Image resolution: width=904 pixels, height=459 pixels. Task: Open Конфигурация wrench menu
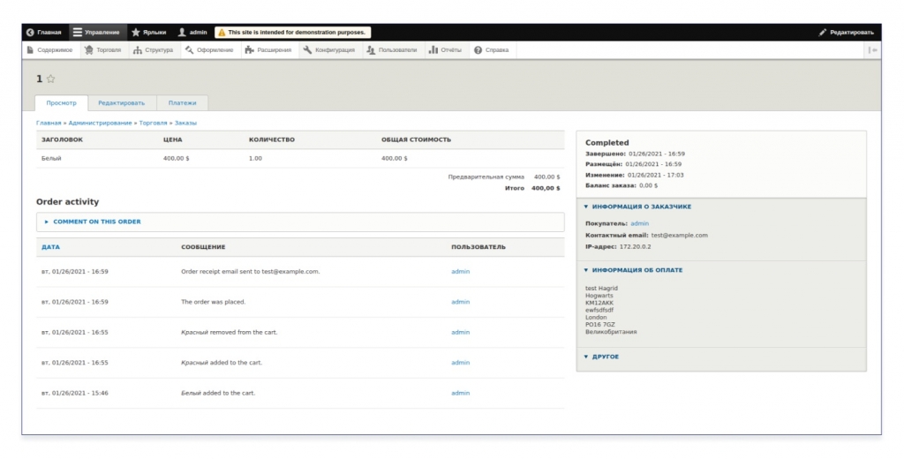(x=328, y=50)
